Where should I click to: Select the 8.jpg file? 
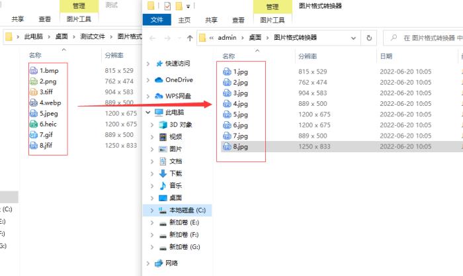tap(240, 146)
